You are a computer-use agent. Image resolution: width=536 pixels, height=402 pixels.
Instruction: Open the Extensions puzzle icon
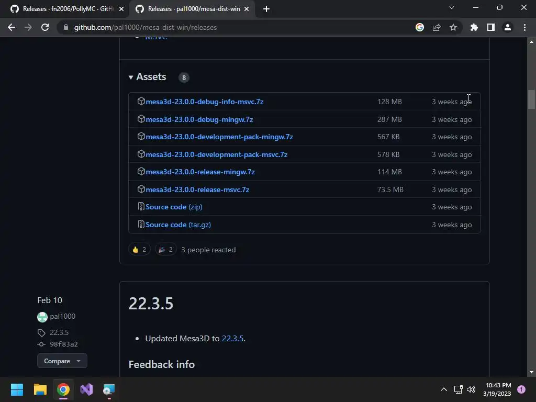tap(474, 27)
